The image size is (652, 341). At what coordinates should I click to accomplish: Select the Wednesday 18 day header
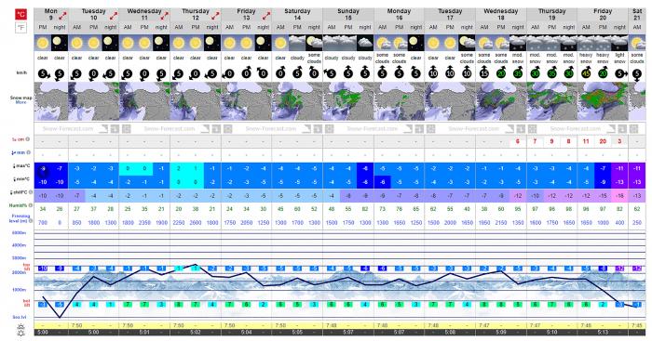pyautogui.click(x=501, y=15)
